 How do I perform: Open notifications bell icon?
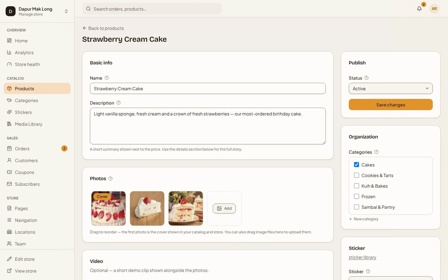click(419, 9)
